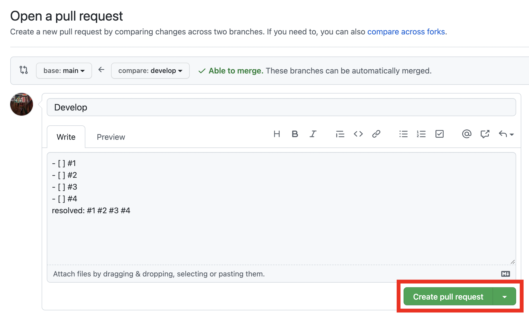
Task: Expand Create pull request options arrow
Action: point(504,297)
